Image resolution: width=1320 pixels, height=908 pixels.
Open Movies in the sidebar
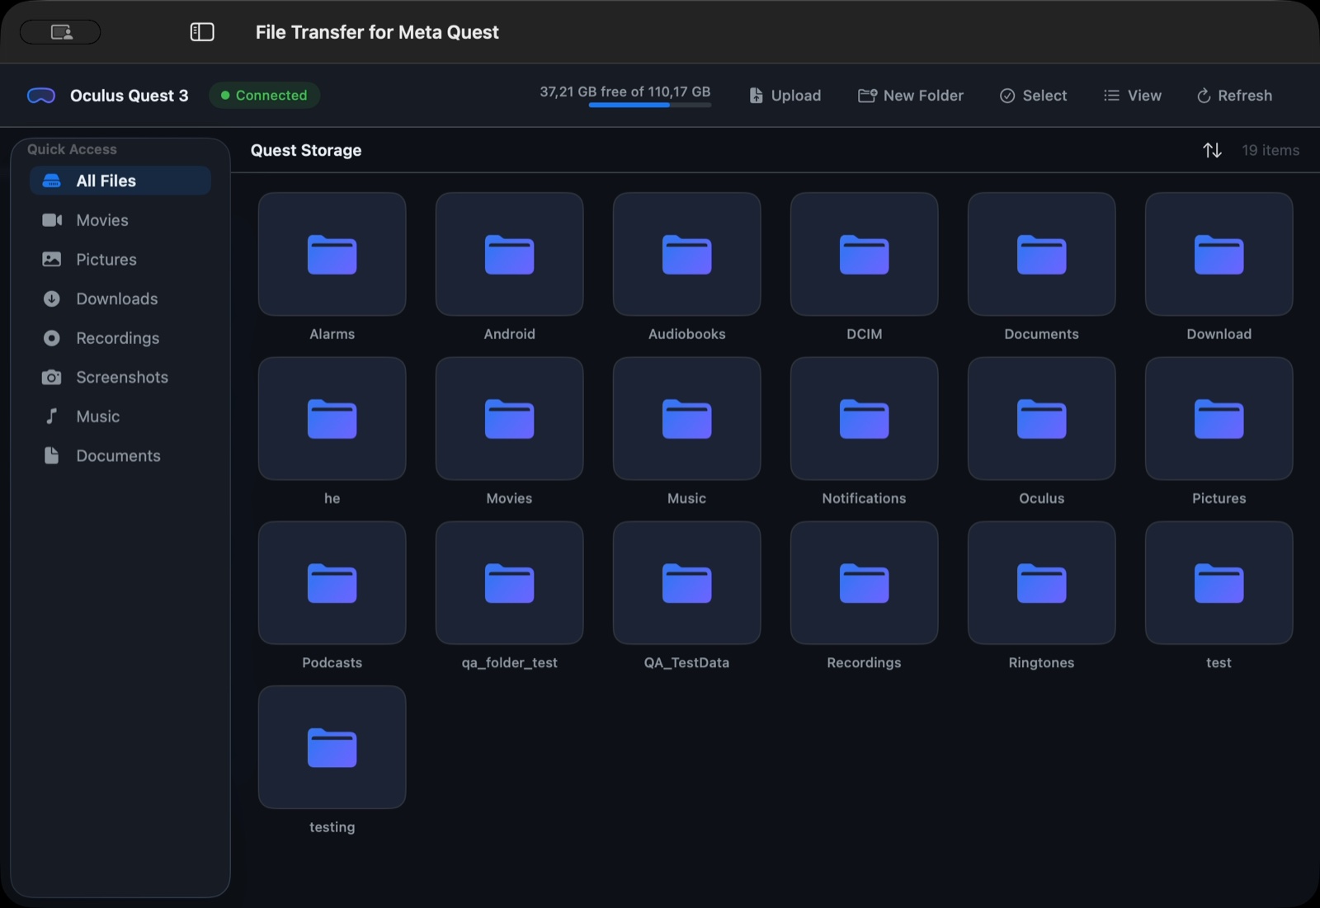[x=120, y=220]
